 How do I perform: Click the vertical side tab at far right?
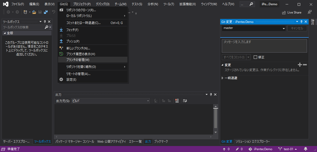tap(313, 22)
